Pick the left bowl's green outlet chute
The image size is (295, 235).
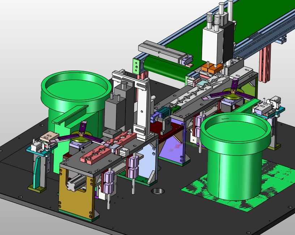click(x=70, y=115)
